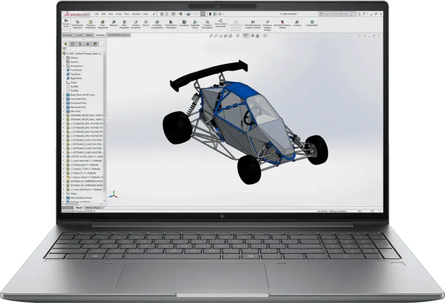445x303 pixels.
Task: Open the File menu
Action: (x=97, y=14)
